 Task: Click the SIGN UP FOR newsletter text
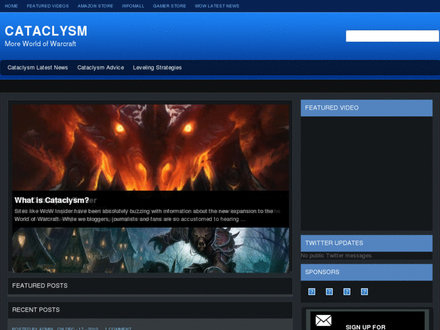366,327
